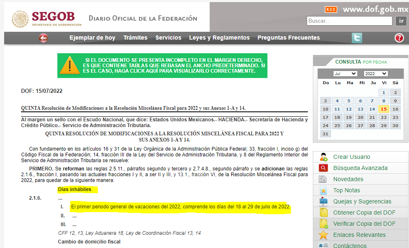Click the Búsqueda Avanzada magnifier icon
This screenshot has width=409, height=248.
click(x=324, y=168)
